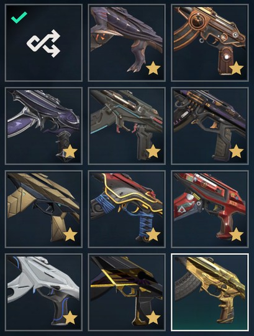Select the highlighted gold gun skin
Viewport: 254px width, 336px height.
210,292
